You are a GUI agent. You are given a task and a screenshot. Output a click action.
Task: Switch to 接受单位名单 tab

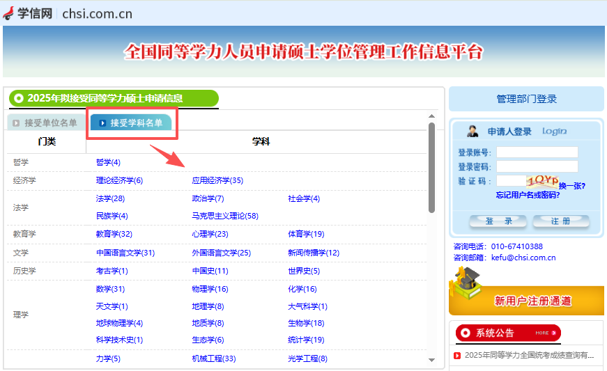click(x=45, y=123)
